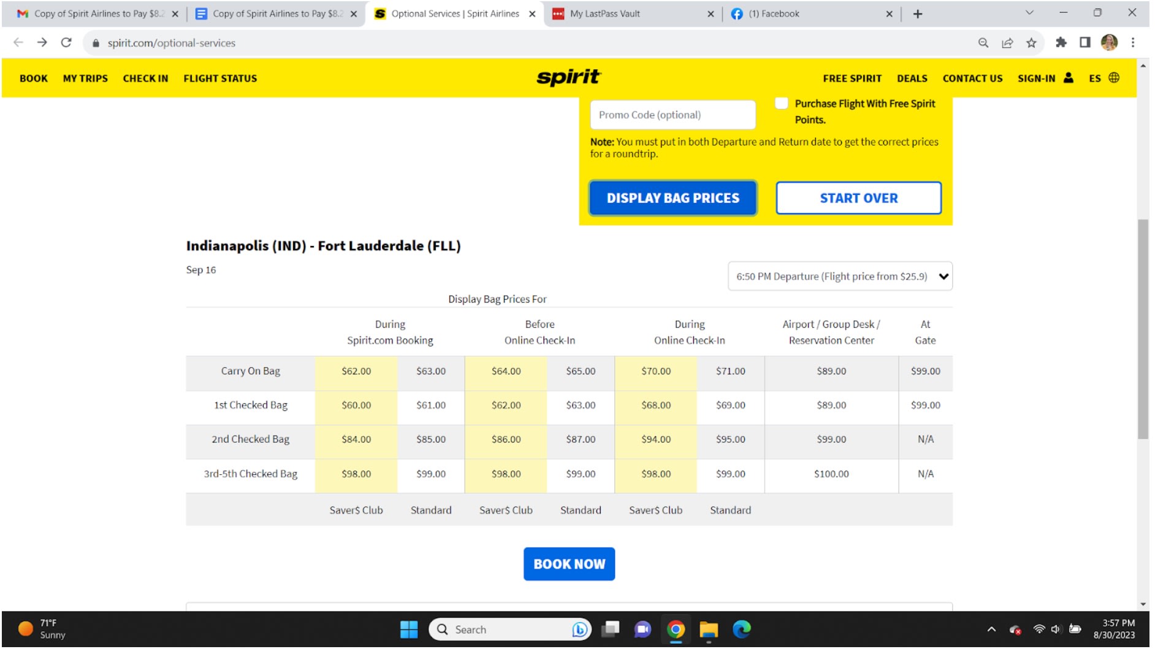Go to CHECK IN in the header

[145, 79]
